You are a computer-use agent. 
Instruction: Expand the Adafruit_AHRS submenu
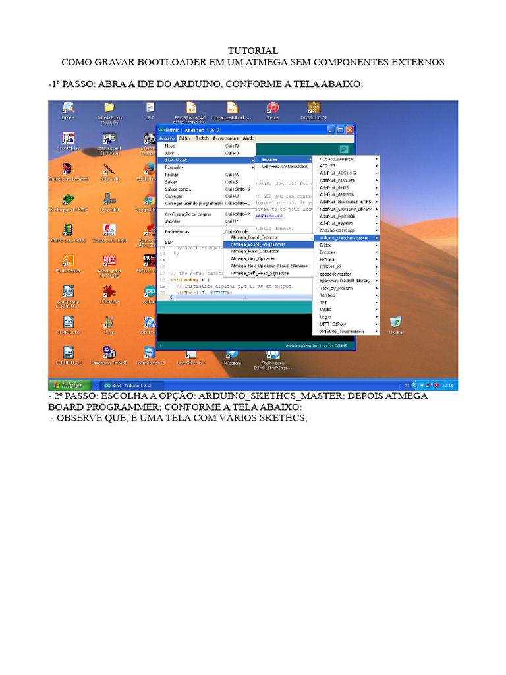(x=347, y=188)
